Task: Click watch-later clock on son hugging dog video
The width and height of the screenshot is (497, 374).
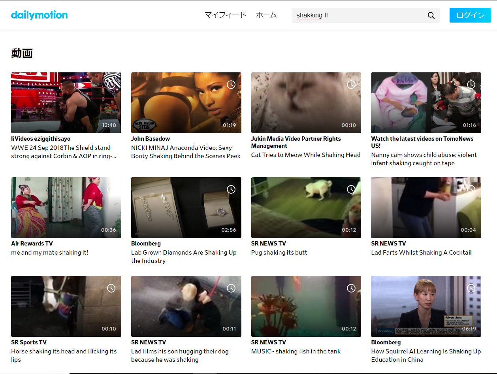Action: click(231, 288)
